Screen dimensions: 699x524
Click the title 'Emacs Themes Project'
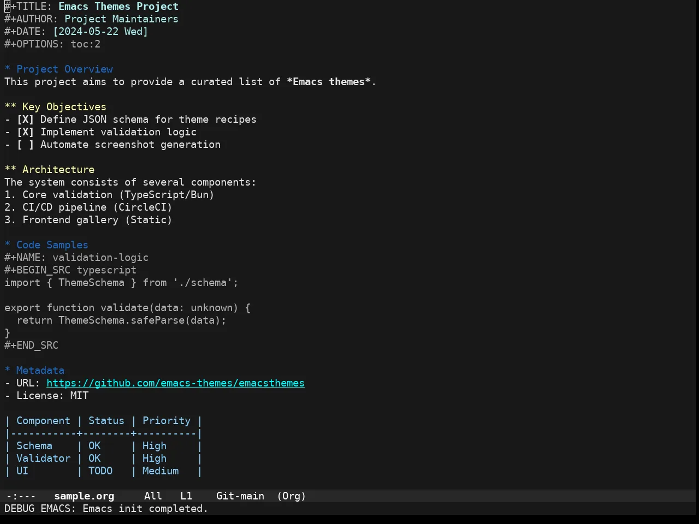click(x=119, y=7)
